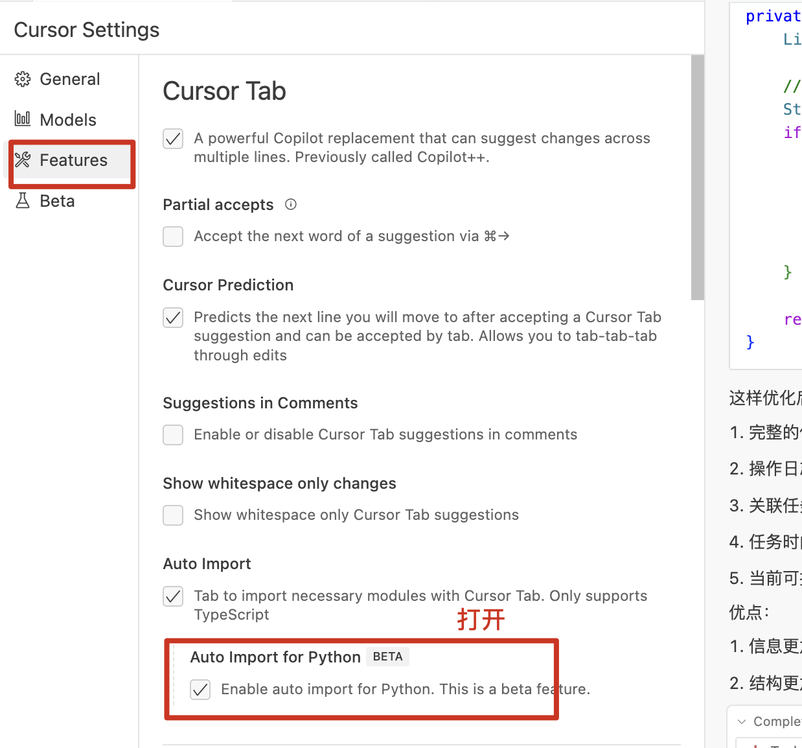The height and width of the screenshot is (748, 802).
Task: Click the Cursor Settings title
Action: pyautogui.click(x=87, y=30)
